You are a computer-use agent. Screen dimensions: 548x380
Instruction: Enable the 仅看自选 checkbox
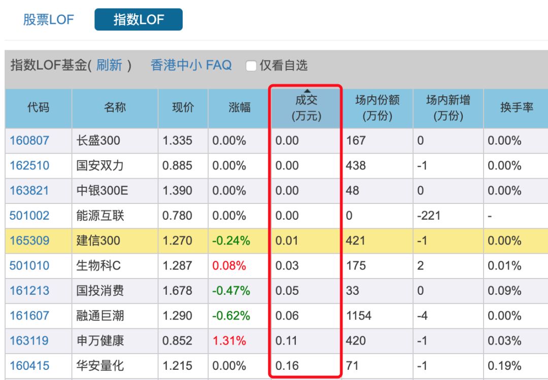pyautogui.click(x=251, y=66)
